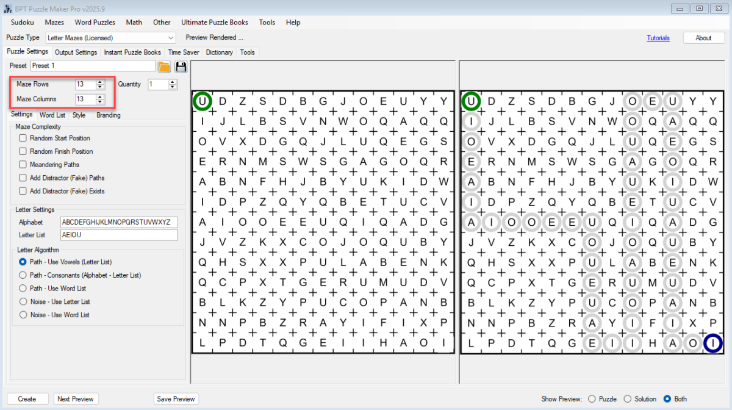Viewport: 732px width, 410px height.
Task: Open the Tutorials link
Action: tap(658, 38)
